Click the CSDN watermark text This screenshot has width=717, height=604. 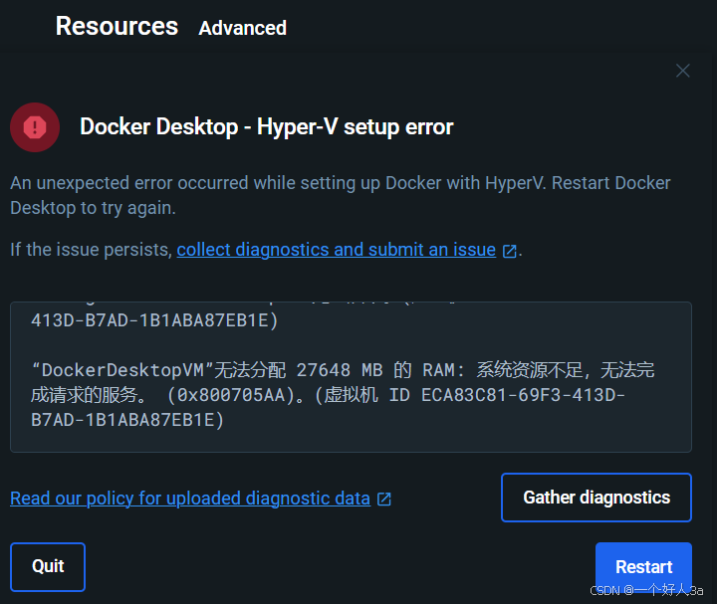pos(646,591)
